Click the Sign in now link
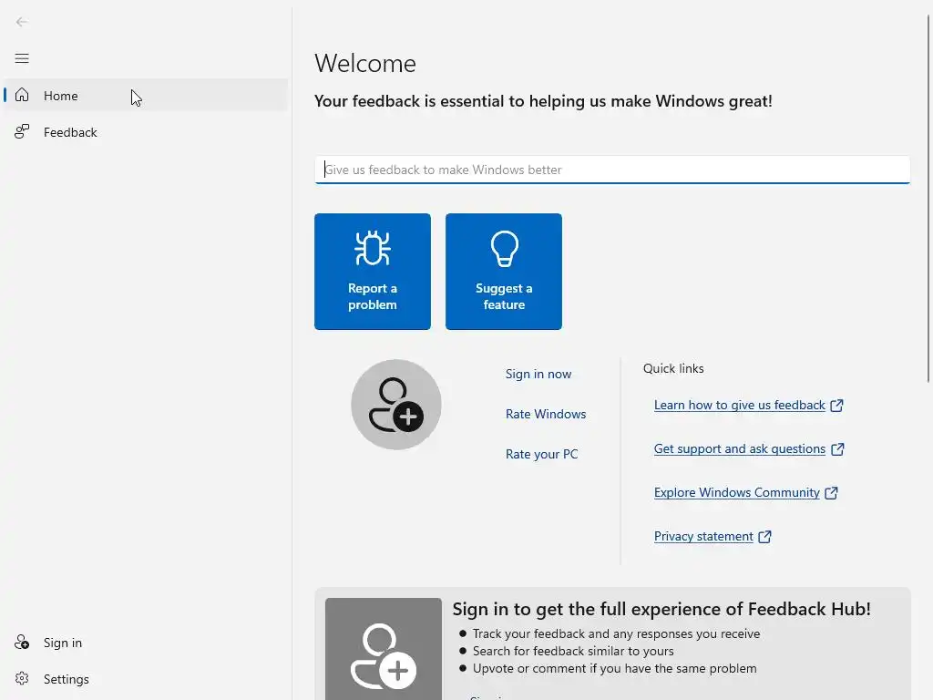The width and height of the screenshot is (933, 700). pyautogui.click(x=538, y=374)
